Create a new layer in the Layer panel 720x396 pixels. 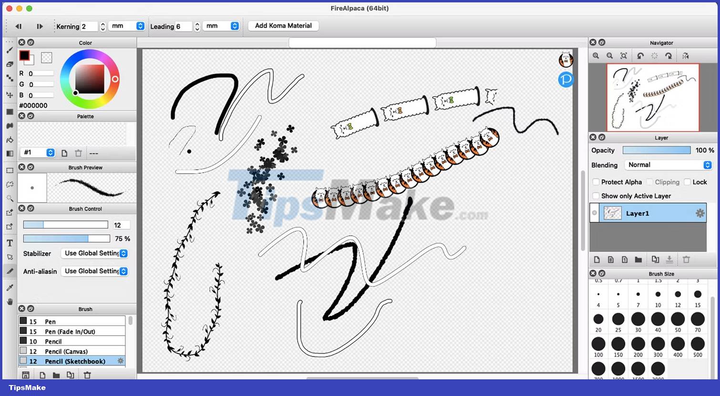click(597, 259)
